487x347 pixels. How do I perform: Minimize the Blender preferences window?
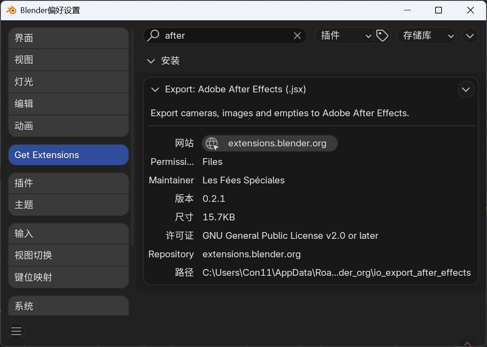pyautogui.click(x=408, y=10)
